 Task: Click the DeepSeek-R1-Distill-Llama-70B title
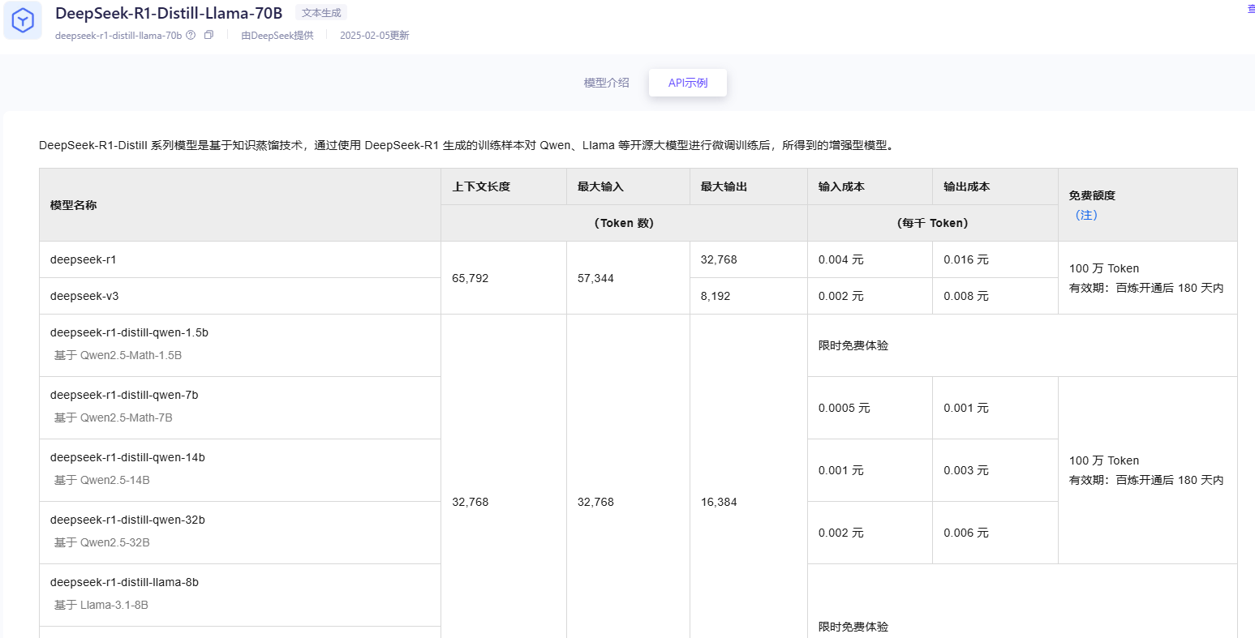click(169, 13)
